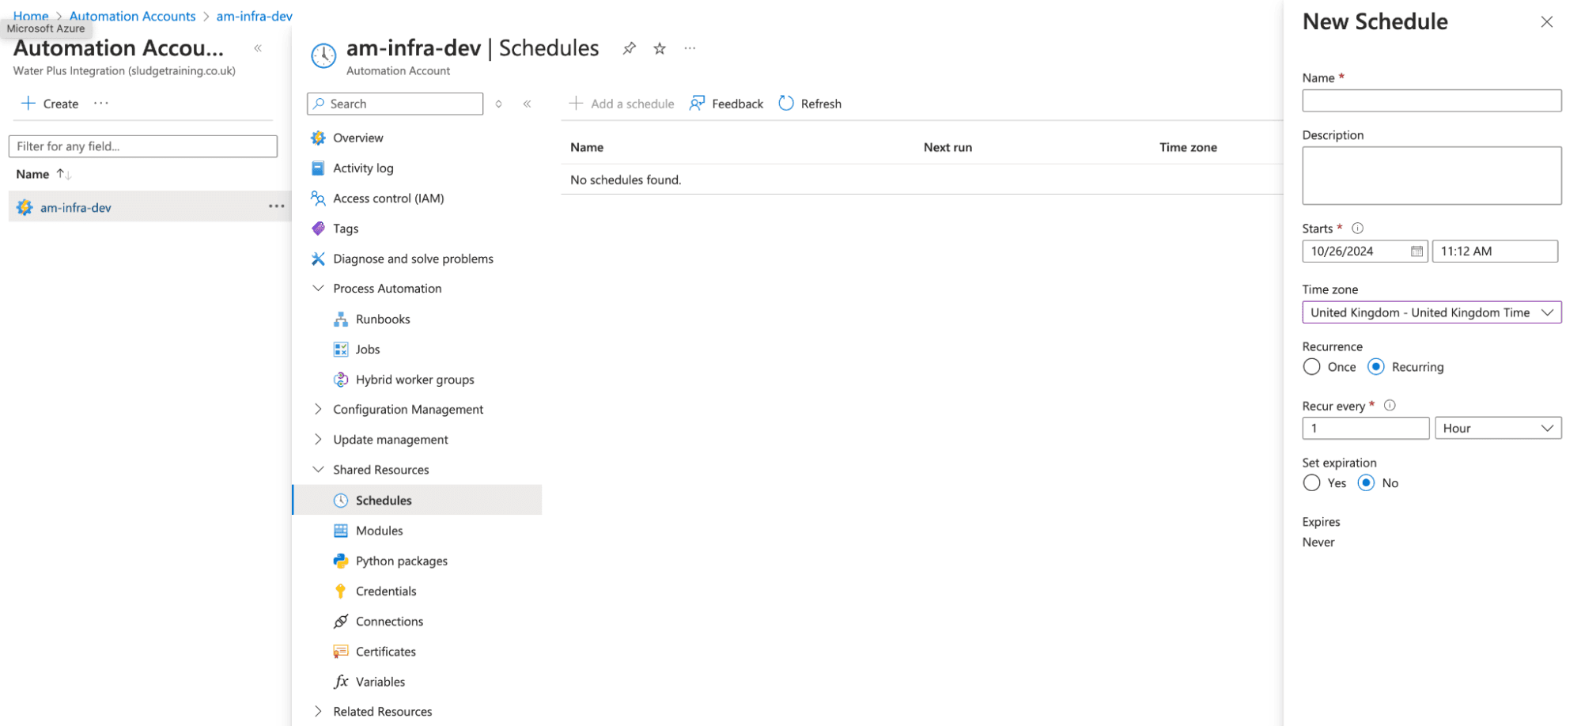Screen dimensions: 1581x726
Task: Open the Variables menu item
Action: (x=380, y=682)
